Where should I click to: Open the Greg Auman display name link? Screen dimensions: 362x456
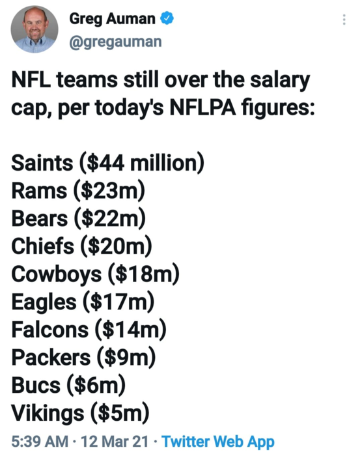112,19
